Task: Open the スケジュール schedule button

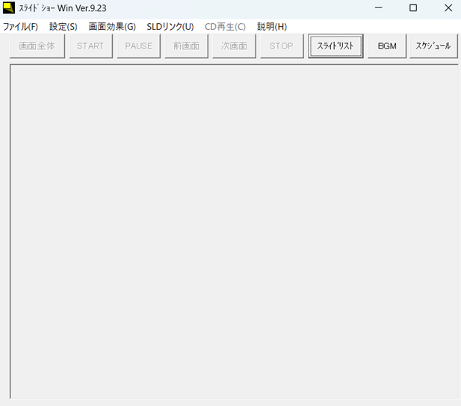Action: pos(433,46)
